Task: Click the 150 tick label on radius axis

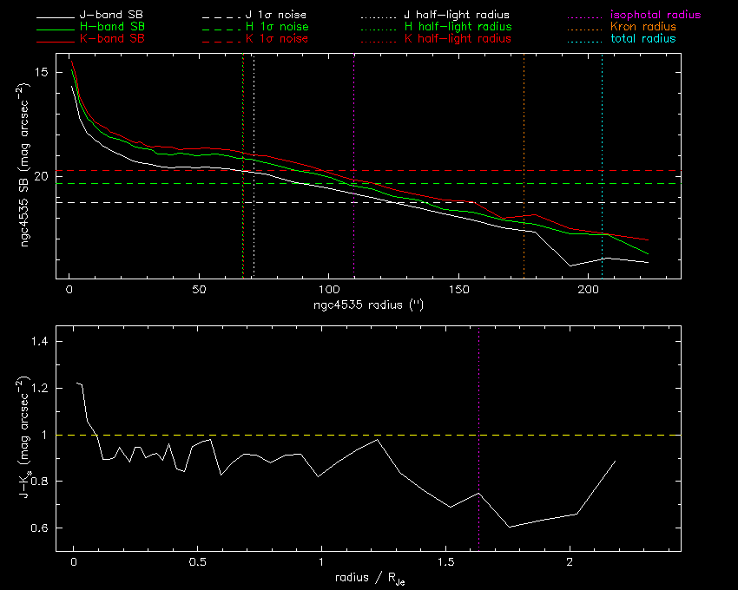Action: point(458,289)
